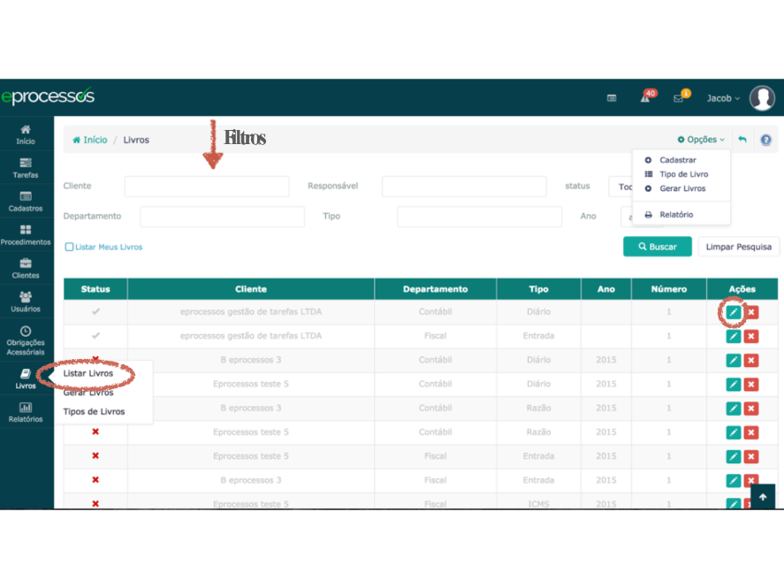Open the notifications bell icon
The image size is (784, 588).
[x=647, y=98]
